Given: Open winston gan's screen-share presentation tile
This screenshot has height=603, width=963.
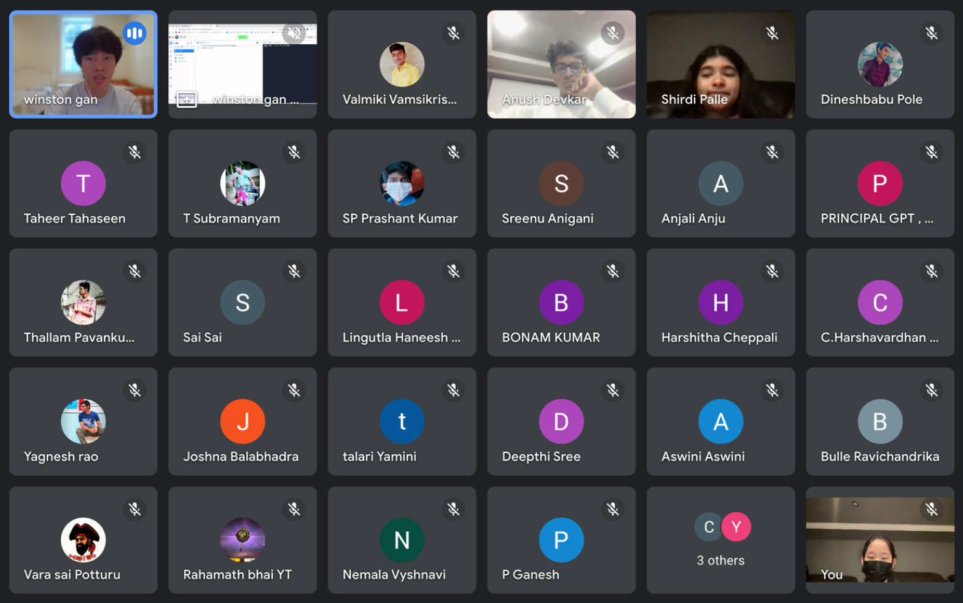Looking at the screenshot, I should click(243, 64).
